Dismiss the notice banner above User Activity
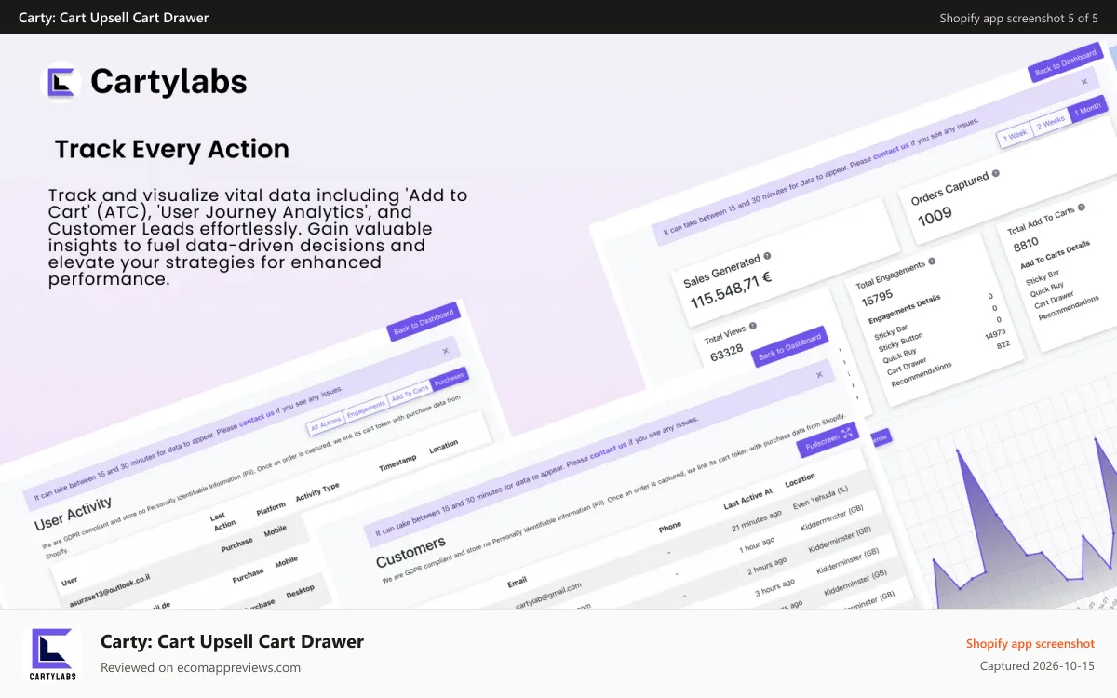1117x698 pixels. (x=446, y=351)
